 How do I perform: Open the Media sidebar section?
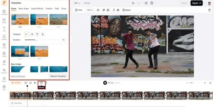pos(4,21)
